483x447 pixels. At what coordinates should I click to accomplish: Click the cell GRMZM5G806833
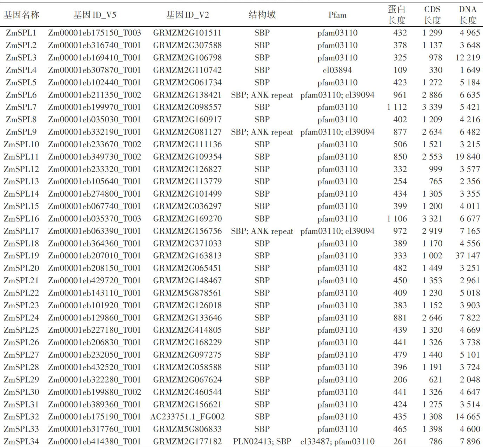187,429
